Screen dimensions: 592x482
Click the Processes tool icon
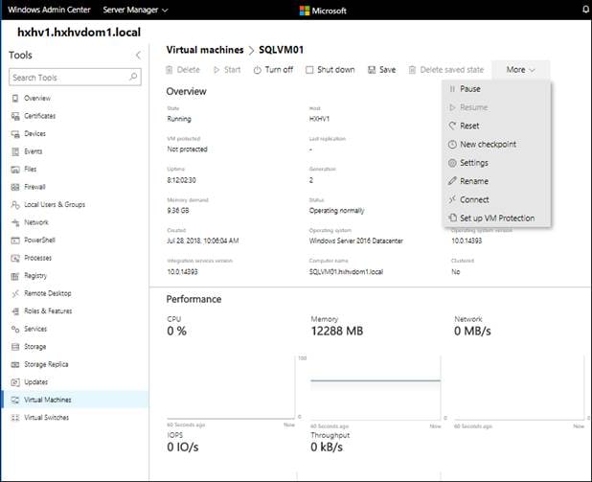[15, 258]
